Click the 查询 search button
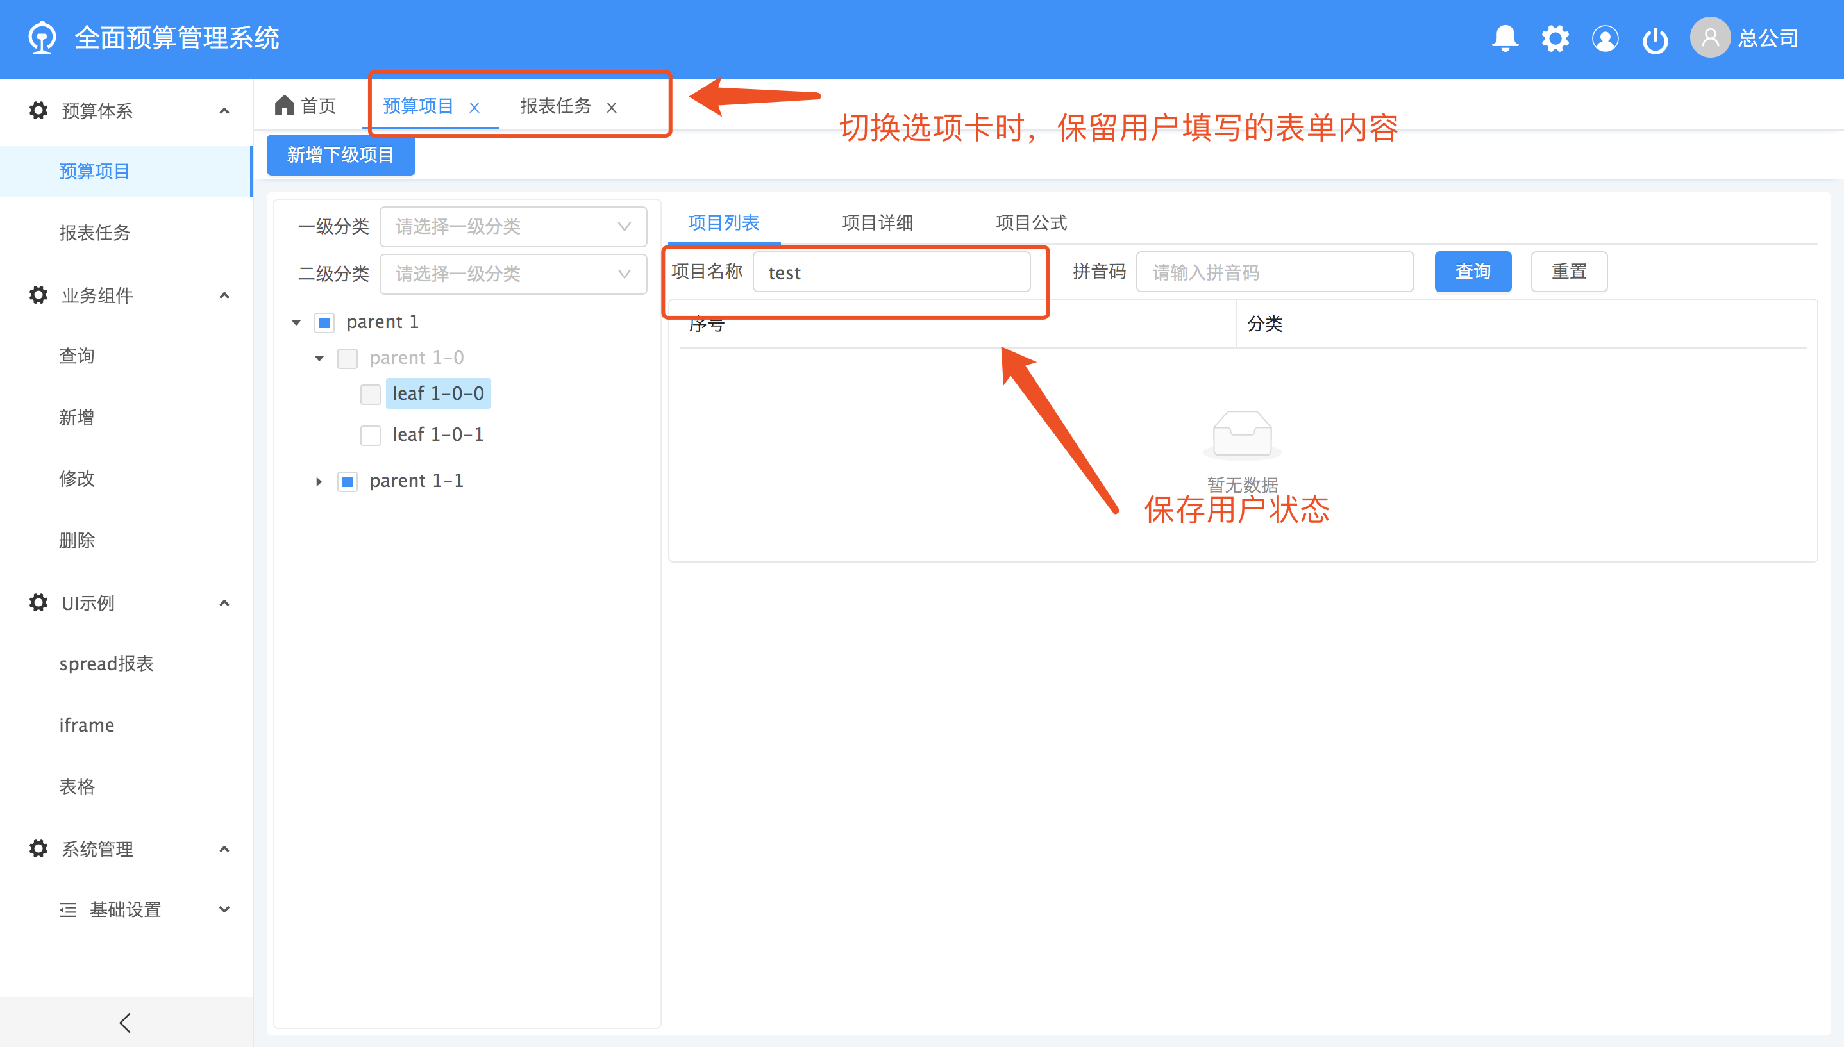This screenshot has width=1844, height=1047. click(1472, 272)
